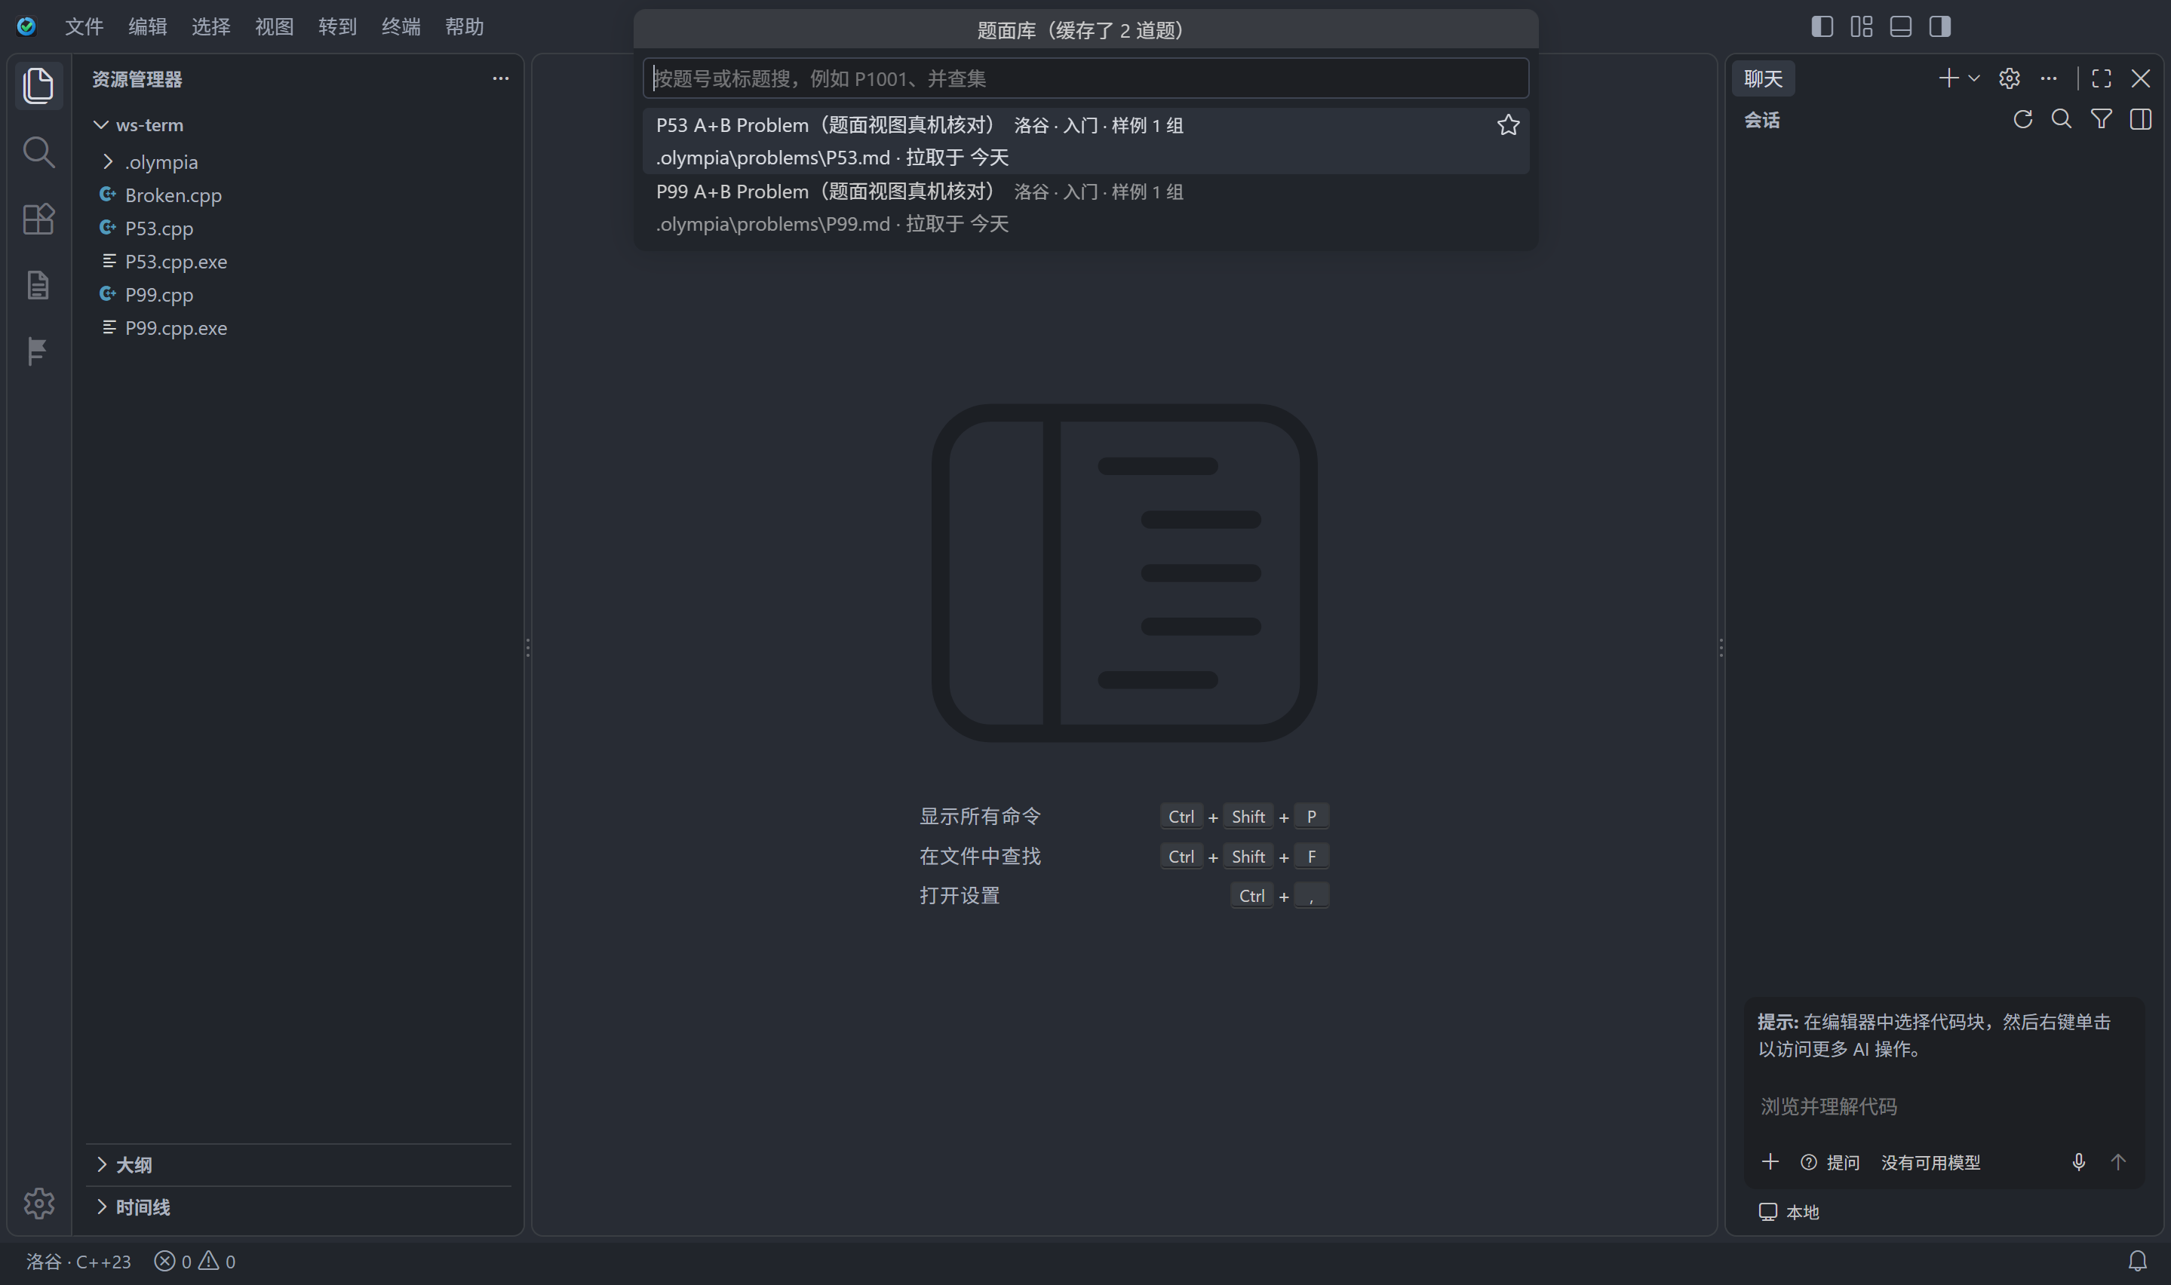The image size is (2171, 1285).
Task: Open the 提问 chat mode picker
Action: (x=1829, y=1162)
